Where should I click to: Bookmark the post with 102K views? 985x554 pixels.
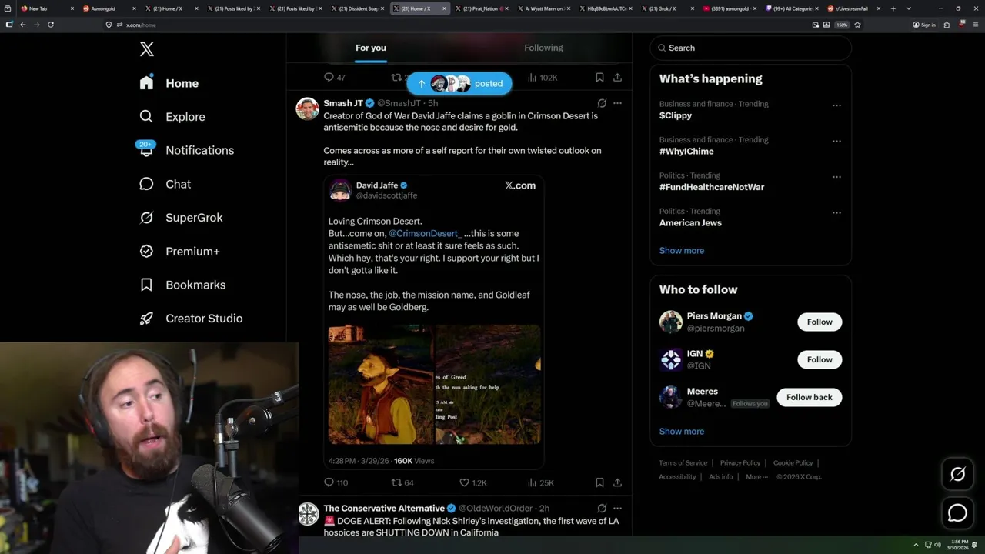(599, 78)
